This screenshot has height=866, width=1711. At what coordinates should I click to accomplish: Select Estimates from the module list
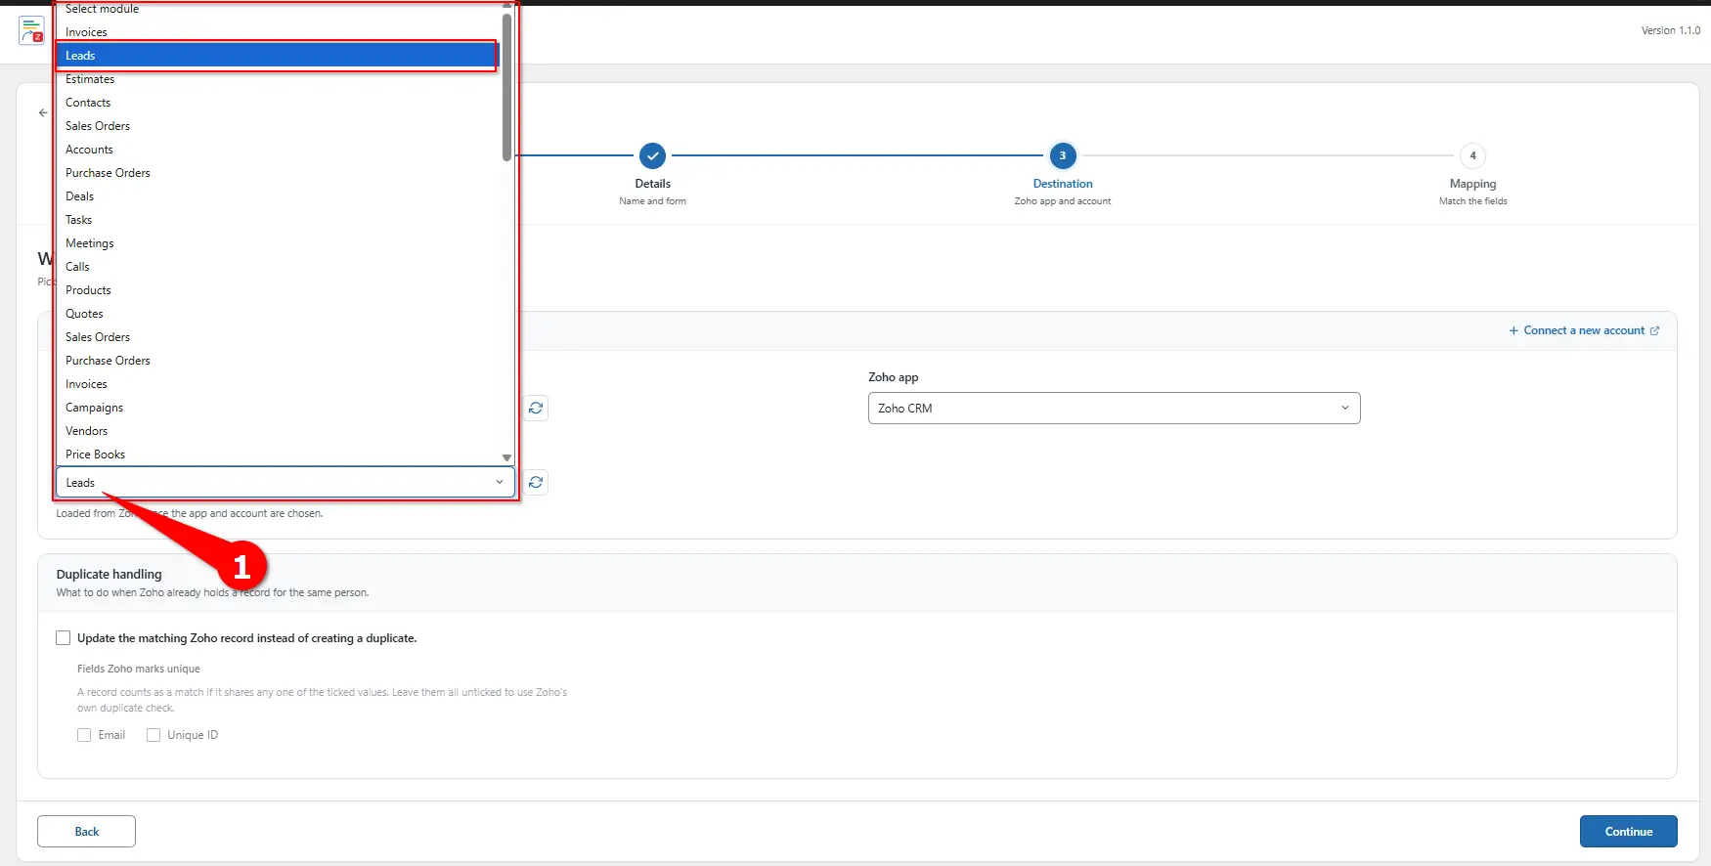click(x=277, y=79)
